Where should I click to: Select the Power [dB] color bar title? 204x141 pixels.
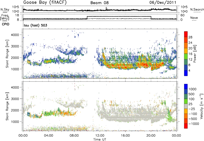[195, 54]
